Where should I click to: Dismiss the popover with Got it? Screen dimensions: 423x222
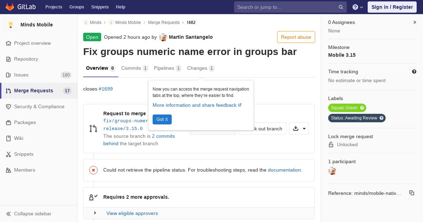tap(162, 119)
